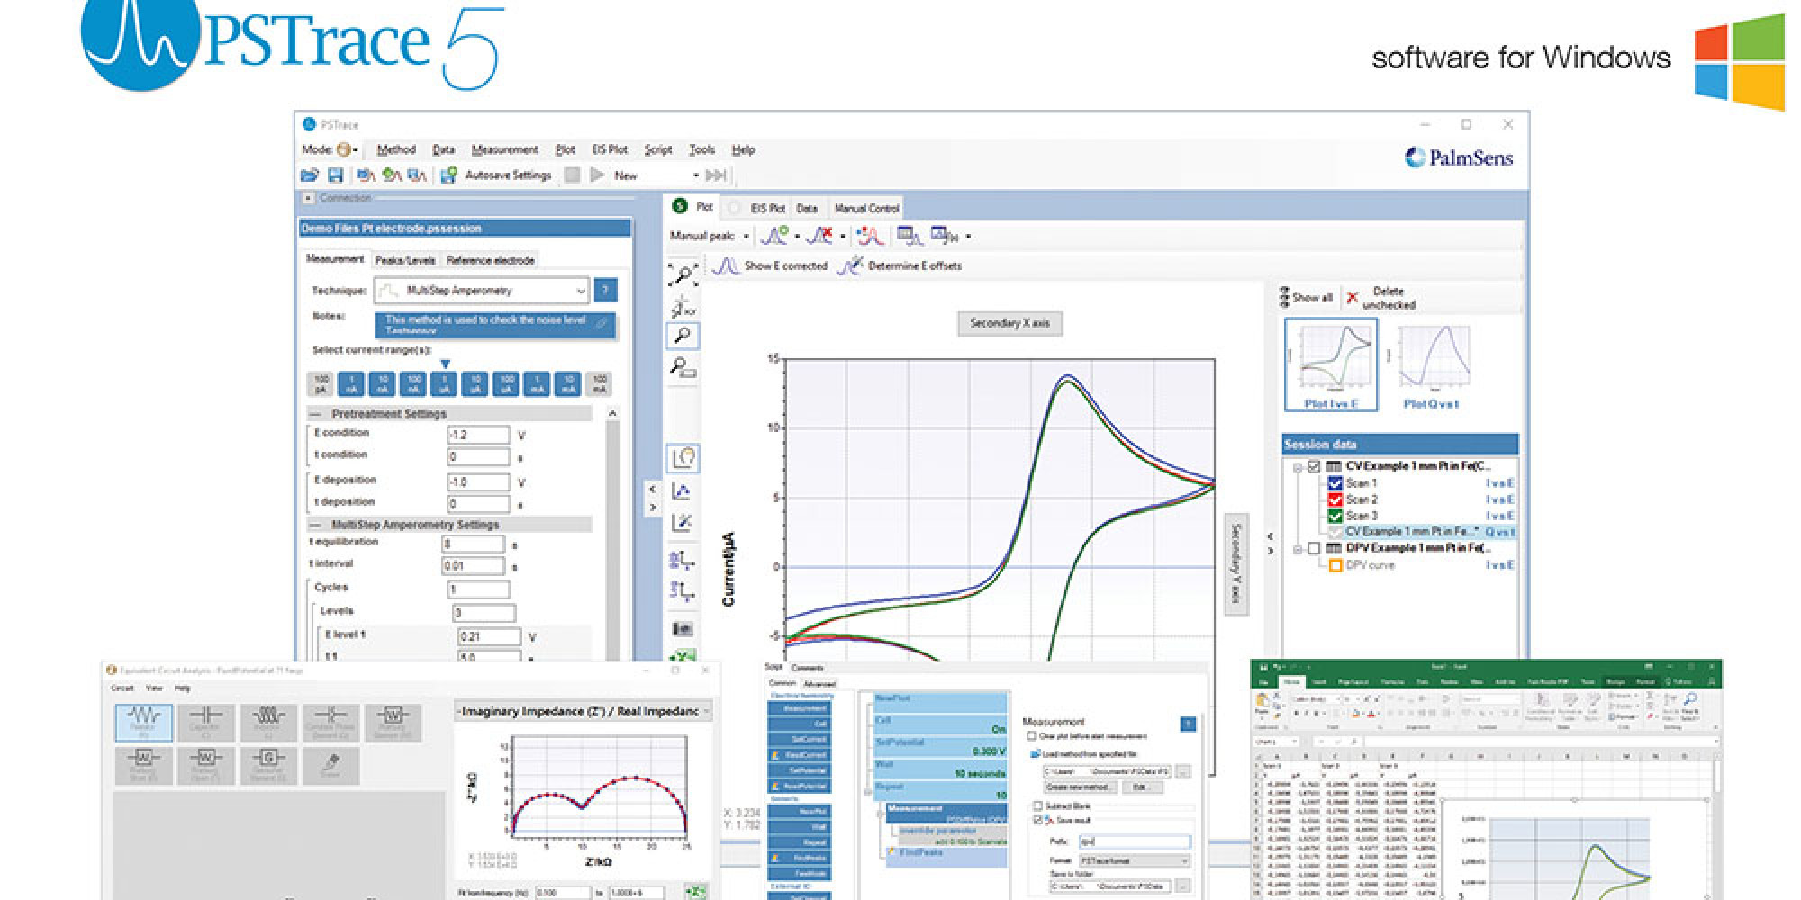Toggle the Scan 2 red checkbox
Image resolution: width=1801 pixels, height=900 pixels.
(1335, 499)
